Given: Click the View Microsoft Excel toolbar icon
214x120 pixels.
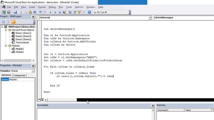Looking at the screenshot, I should tap(4, 12).
